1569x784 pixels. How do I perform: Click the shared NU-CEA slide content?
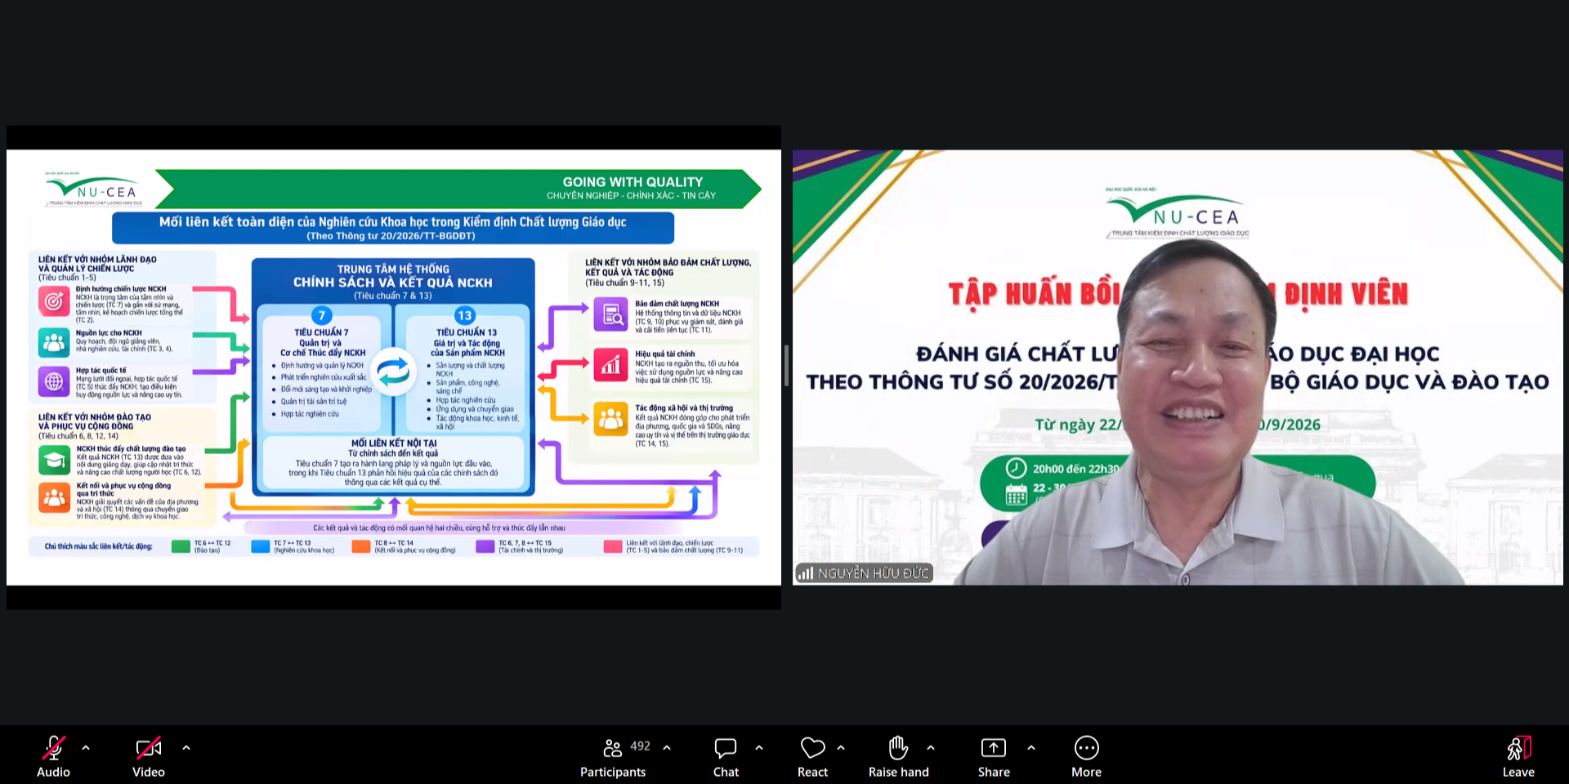click(394, 367)
